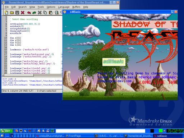Place cursor on the 'autoupdatebob(0)' line
Viewport: 184px width, 138px height.
click(x=20, y=28)
